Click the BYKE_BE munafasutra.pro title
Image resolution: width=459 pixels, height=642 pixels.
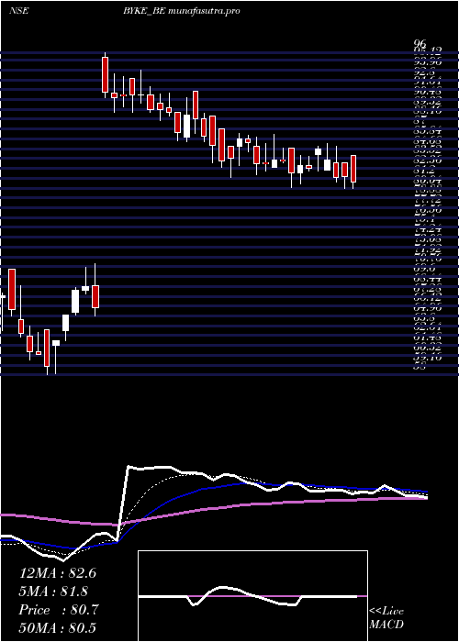tap(180, 11)
